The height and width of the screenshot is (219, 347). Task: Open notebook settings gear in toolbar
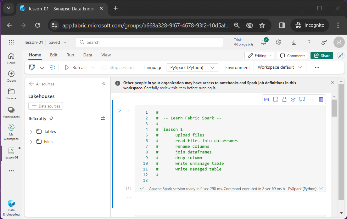click(52, 67)
